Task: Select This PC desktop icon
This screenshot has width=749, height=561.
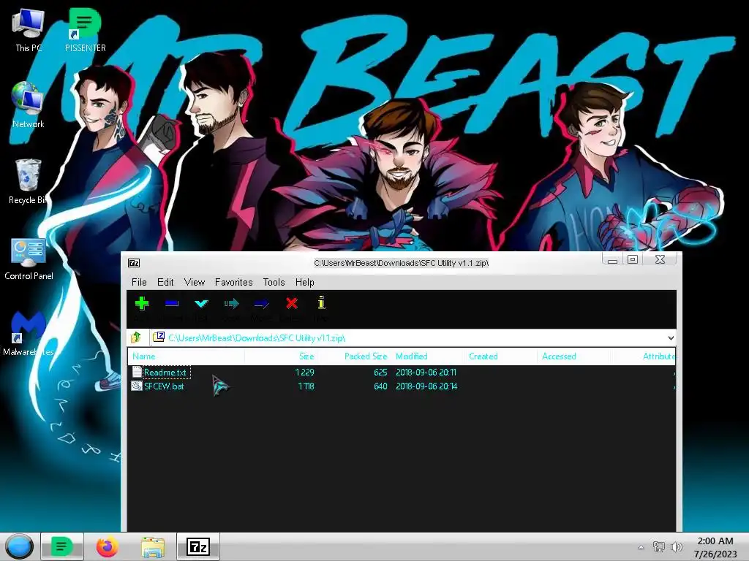Action: (29, 29)
